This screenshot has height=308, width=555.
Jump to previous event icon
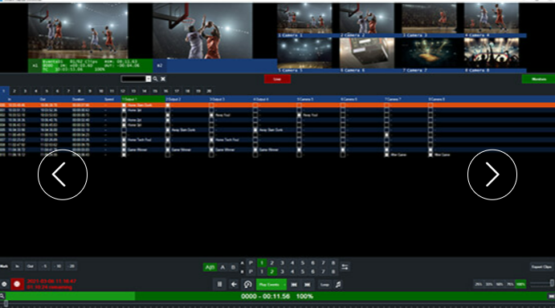(294, 285)
